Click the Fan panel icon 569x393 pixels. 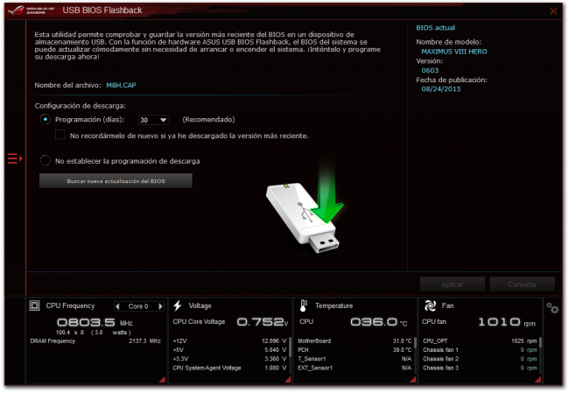[x=431, y=305]
